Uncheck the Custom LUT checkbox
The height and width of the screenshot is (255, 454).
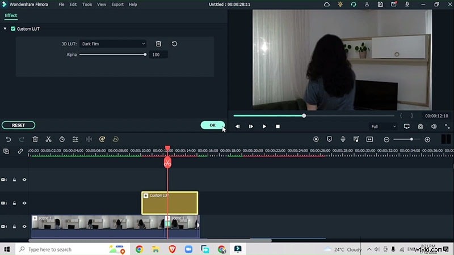pos(13,28)
